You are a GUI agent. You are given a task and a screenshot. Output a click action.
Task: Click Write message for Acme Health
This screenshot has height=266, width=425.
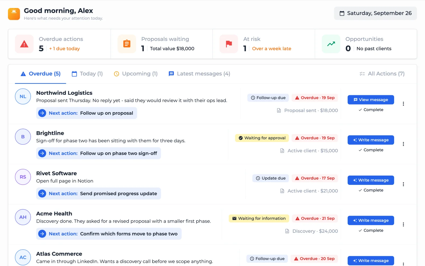(371, 220)
